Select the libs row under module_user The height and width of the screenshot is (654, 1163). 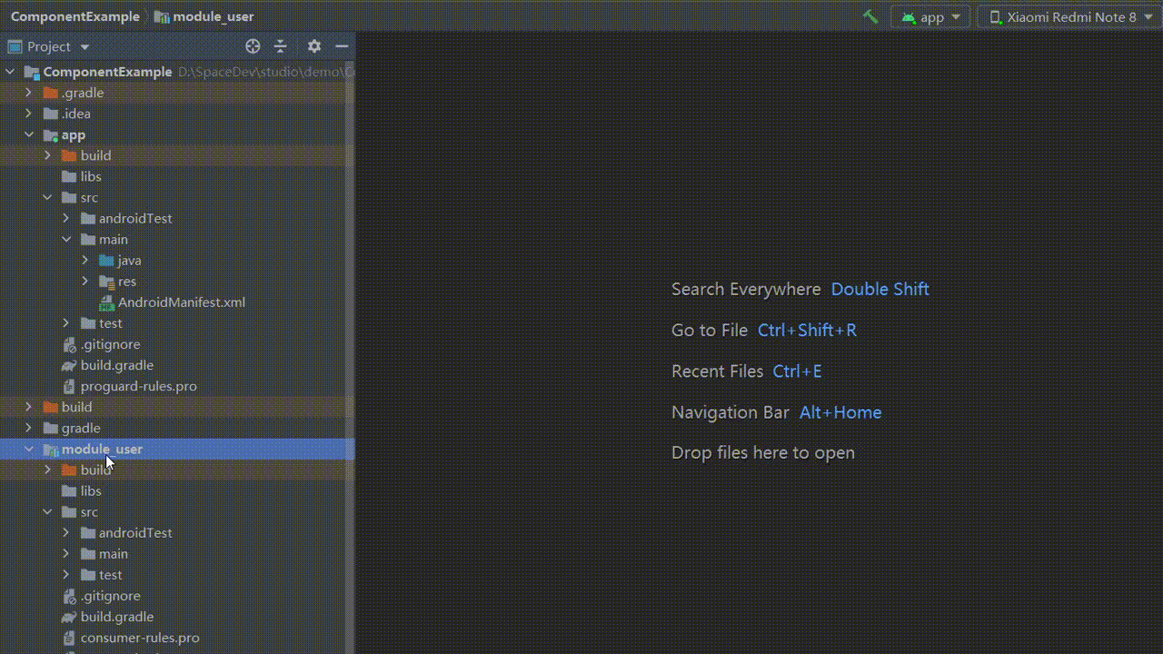(173, 490)
